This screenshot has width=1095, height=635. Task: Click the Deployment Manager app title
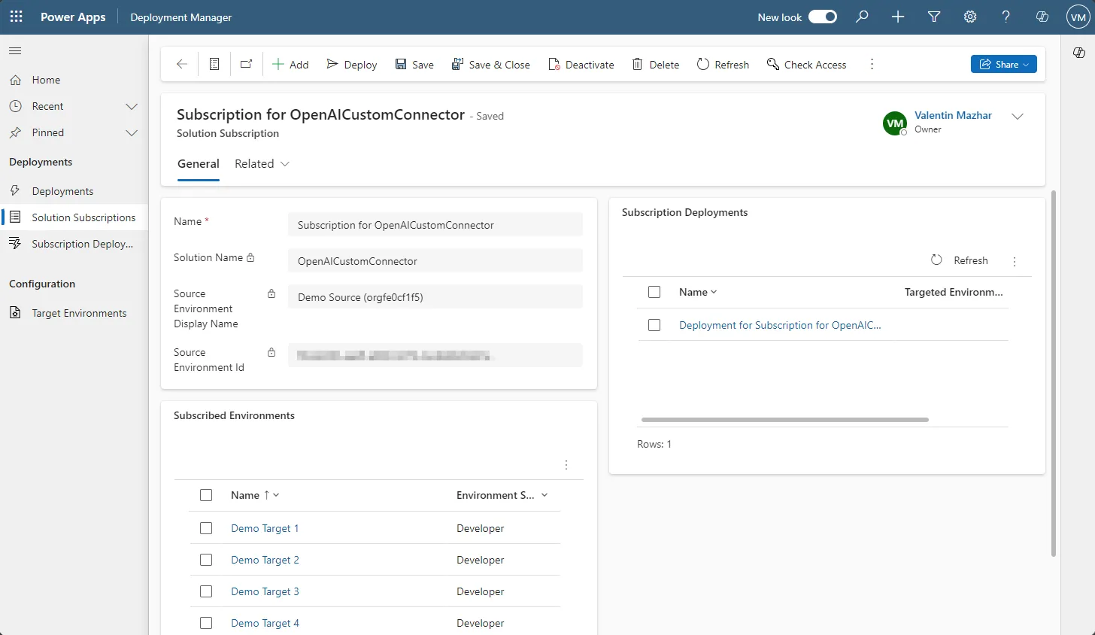(x=180, y=17)
